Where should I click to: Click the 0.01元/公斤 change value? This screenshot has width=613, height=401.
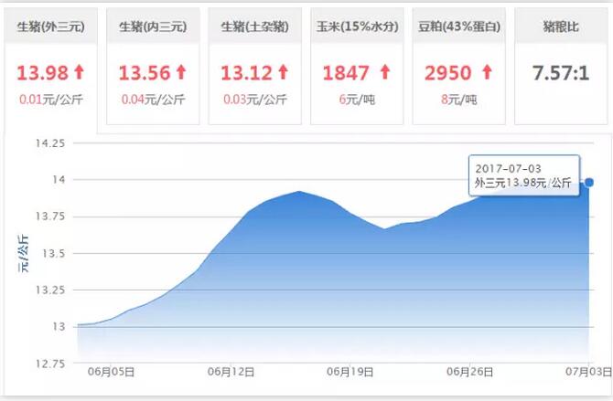point(50,99)
